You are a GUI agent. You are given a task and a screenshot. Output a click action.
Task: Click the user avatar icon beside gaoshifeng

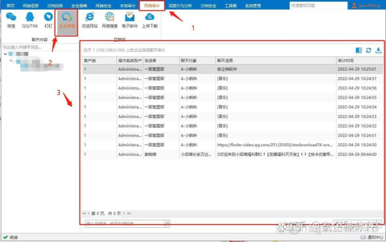tap(354, 5)
